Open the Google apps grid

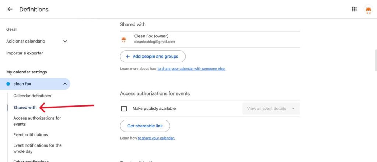click(x=354, y=9)
